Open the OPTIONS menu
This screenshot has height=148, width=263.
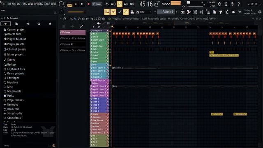[x=38, y=4]
